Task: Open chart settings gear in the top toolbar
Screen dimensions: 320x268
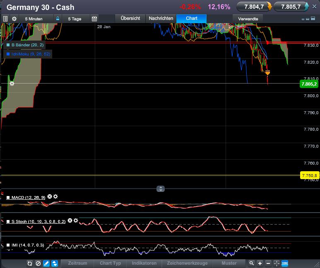Action: (14, 19)
